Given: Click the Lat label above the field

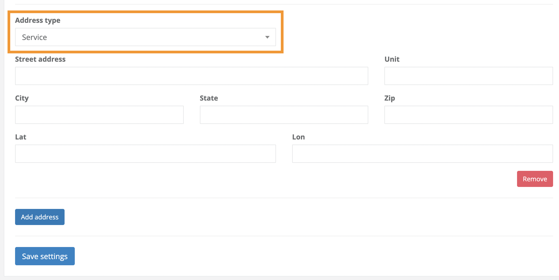Looking at the screenshot, I should (21, 137).
